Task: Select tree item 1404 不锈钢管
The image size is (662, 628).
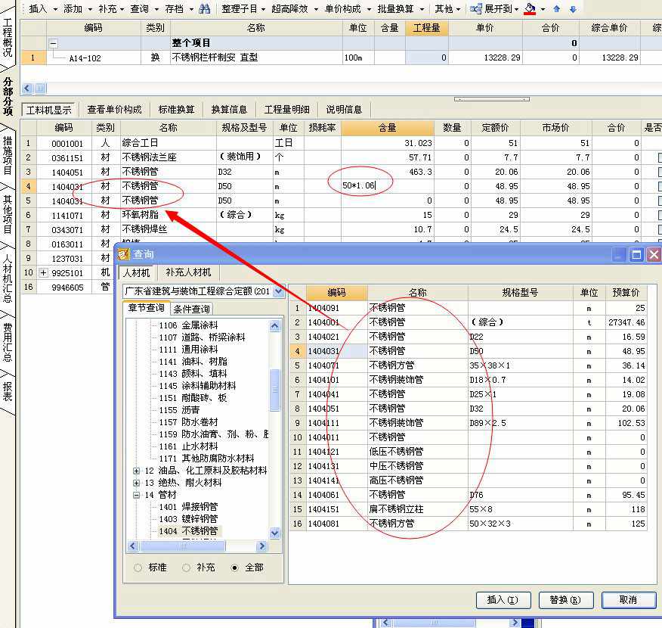Action: pyautogui.click(x=188, y=531)
